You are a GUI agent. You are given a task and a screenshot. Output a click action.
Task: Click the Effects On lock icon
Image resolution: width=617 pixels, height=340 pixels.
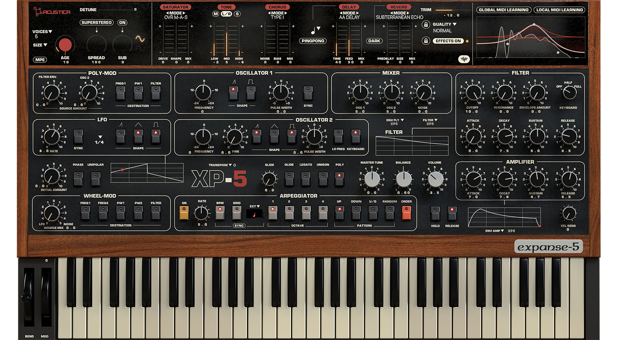click(426, 41)
